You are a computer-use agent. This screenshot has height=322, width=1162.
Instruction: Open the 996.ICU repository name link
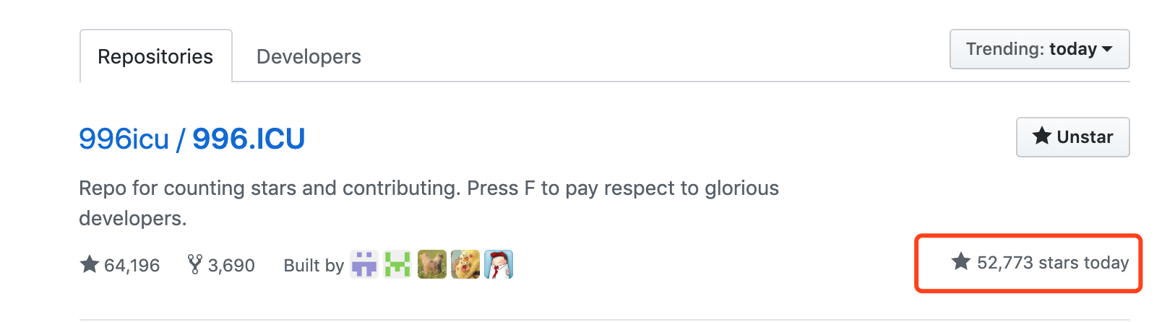coord(249,139)
